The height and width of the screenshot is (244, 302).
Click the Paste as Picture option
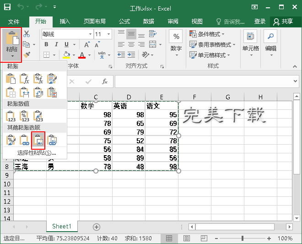point(38,140)
